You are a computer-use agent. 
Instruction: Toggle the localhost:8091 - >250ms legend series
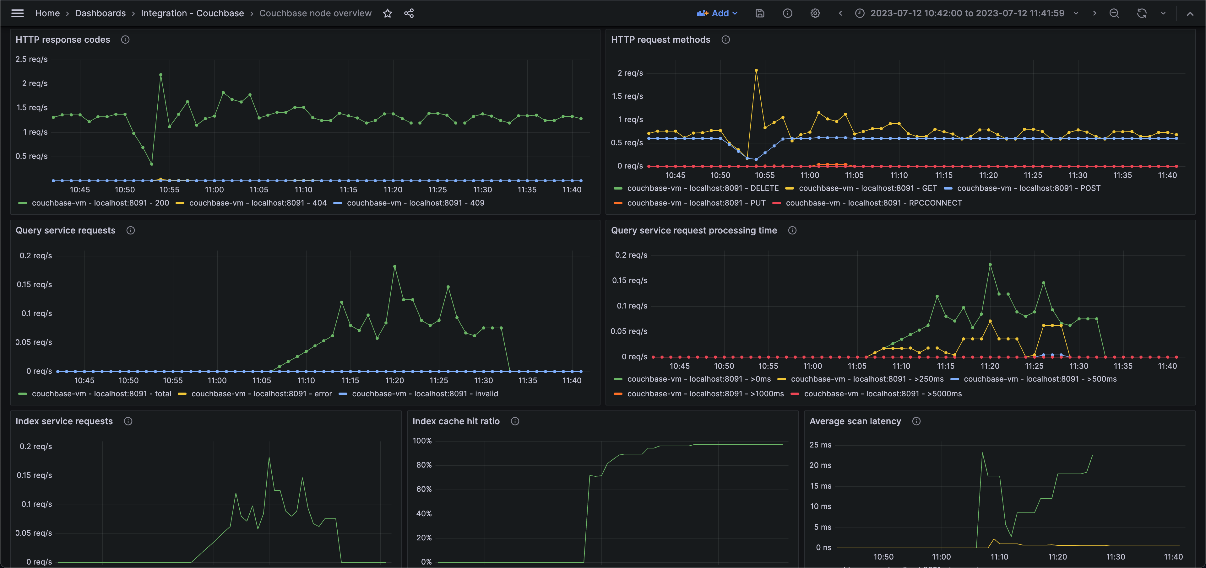pyautogui.click(x=866, y=379)
